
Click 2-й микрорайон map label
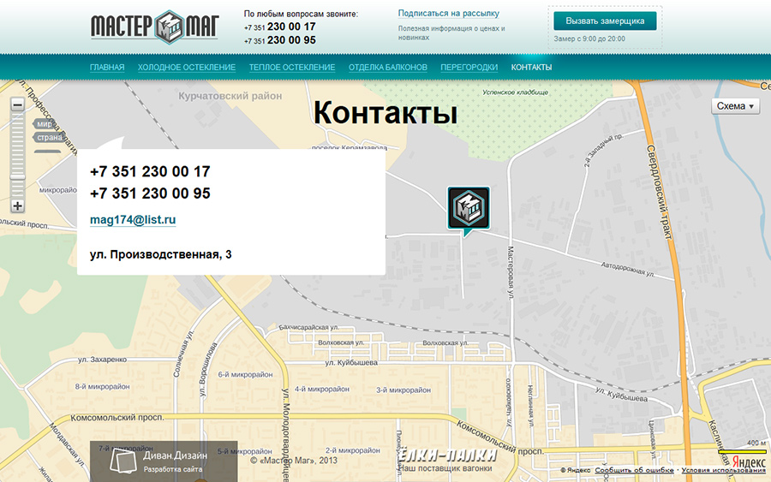coord(353,450)
